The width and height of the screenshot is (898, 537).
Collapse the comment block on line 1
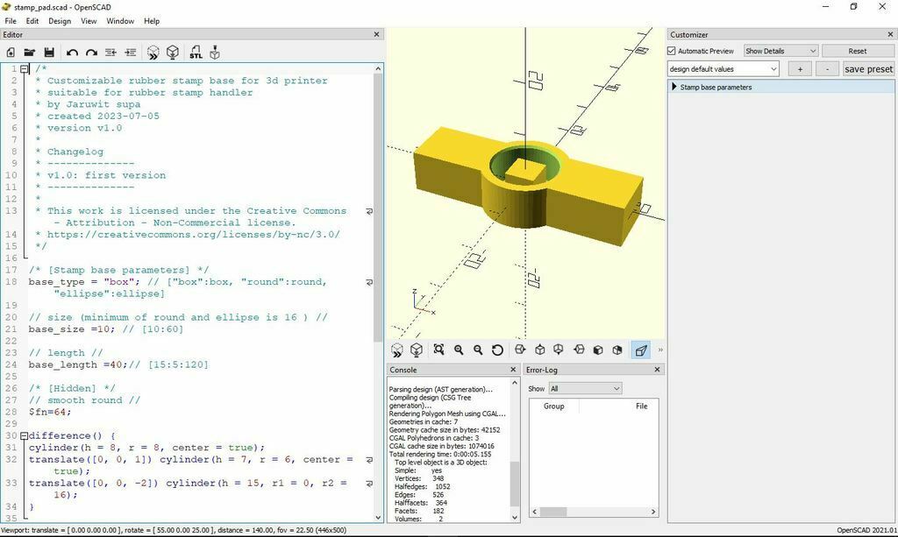(x=25, y=69)
